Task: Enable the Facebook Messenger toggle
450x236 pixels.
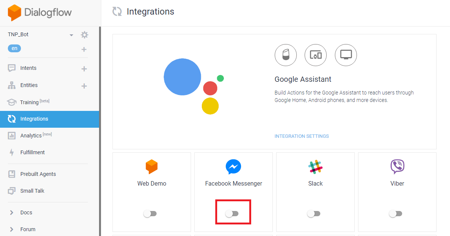Action: 232,214
